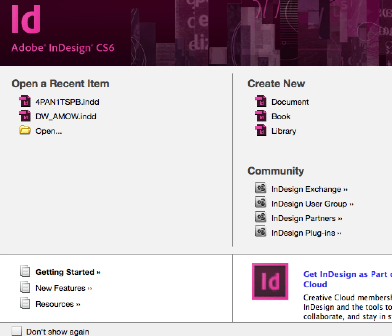Visit the InDesign Exchange link
The width and height of the screenshot is (392, 336).
coord(310,189)
